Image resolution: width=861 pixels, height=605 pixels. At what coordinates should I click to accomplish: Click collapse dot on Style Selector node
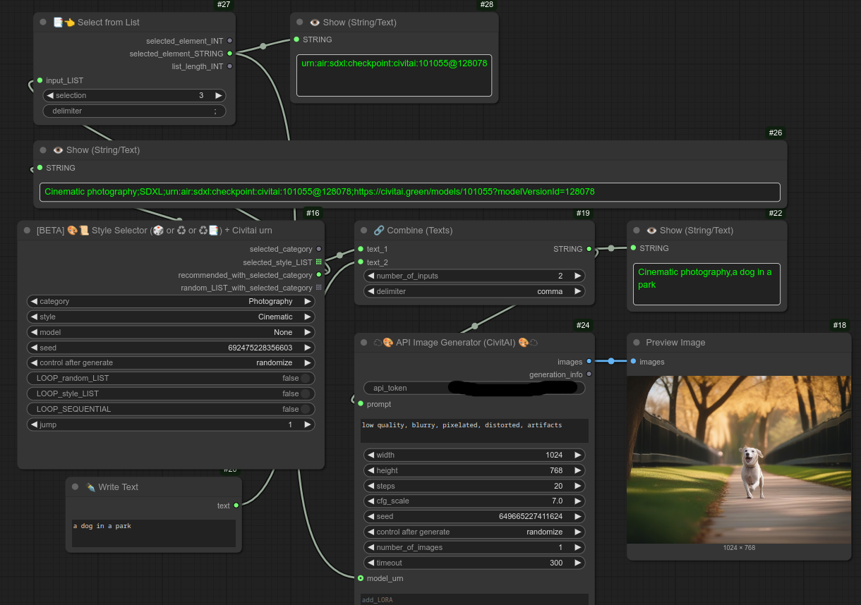(27, 231)
